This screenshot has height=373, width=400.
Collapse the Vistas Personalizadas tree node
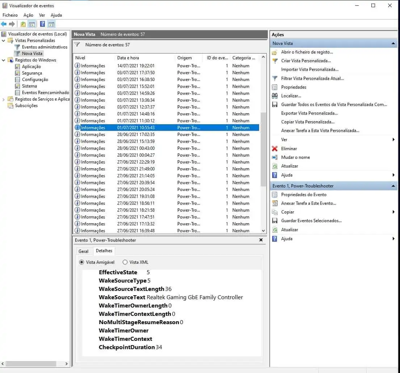(4, 41)
